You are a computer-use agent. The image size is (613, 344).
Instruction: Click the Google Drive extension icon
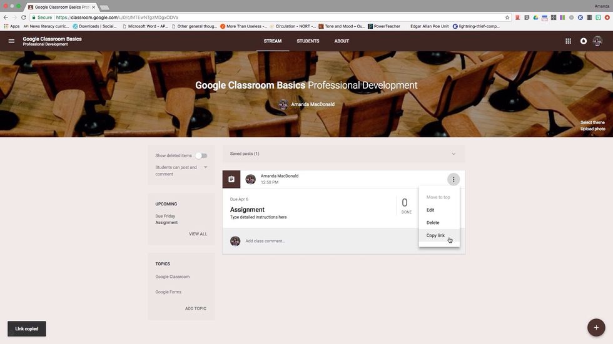pyautogui.click(x=535, y=17)
